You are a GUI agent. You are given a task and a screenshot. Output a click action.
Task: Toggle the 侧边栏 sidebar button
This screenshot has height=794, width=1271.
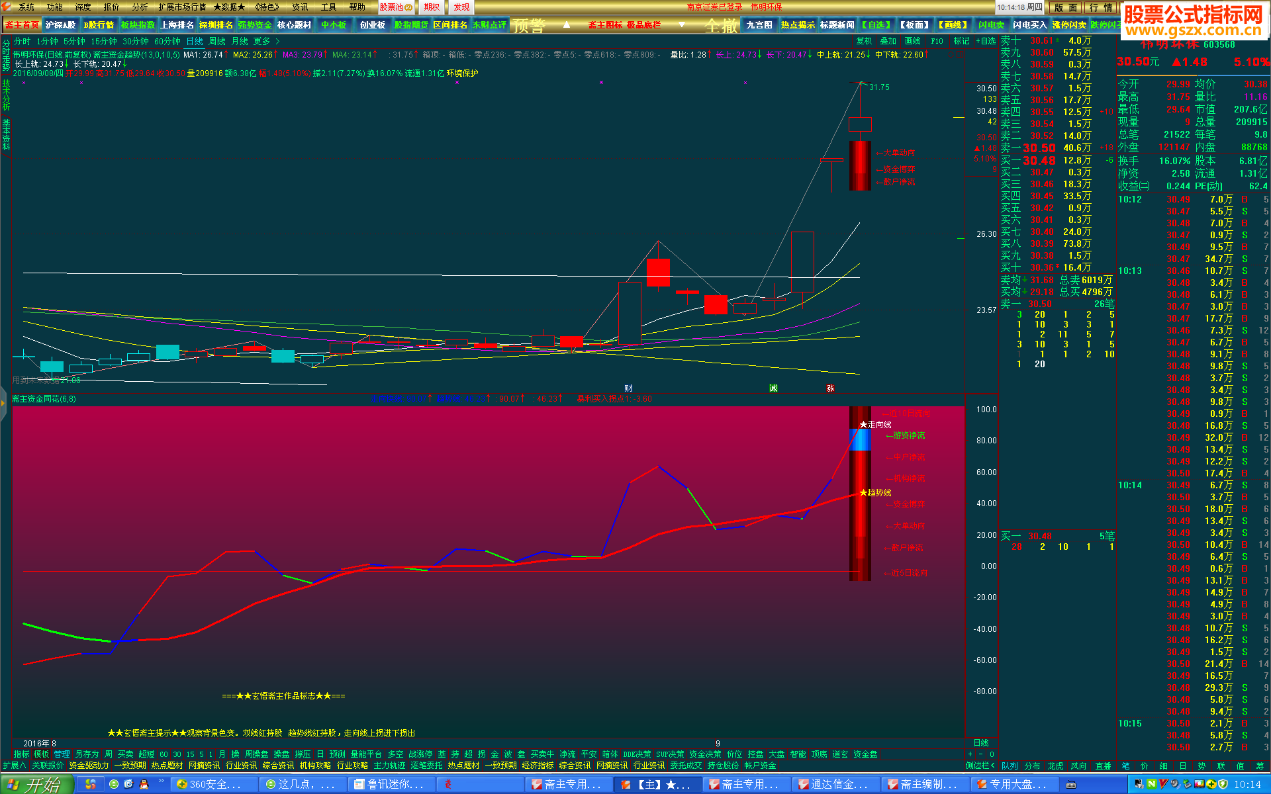[980, 766]
